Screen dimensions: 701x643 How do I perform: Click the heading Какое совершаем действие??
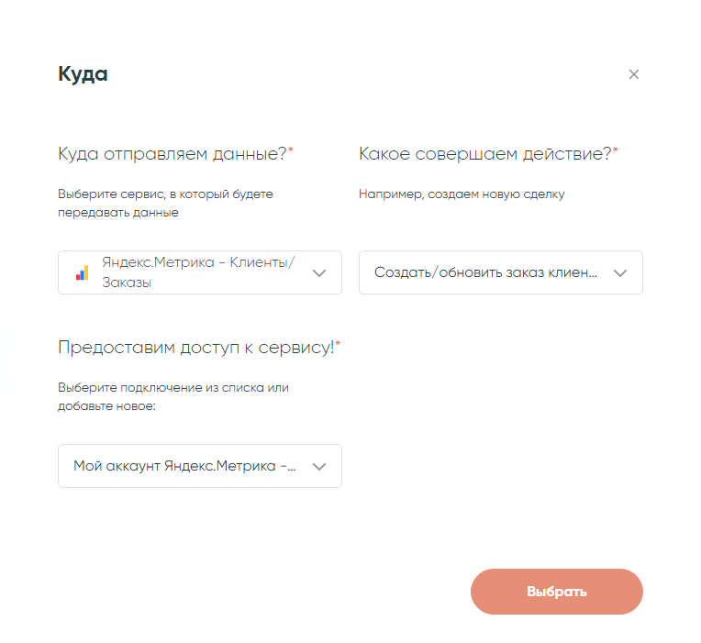[x=484, y=153]
